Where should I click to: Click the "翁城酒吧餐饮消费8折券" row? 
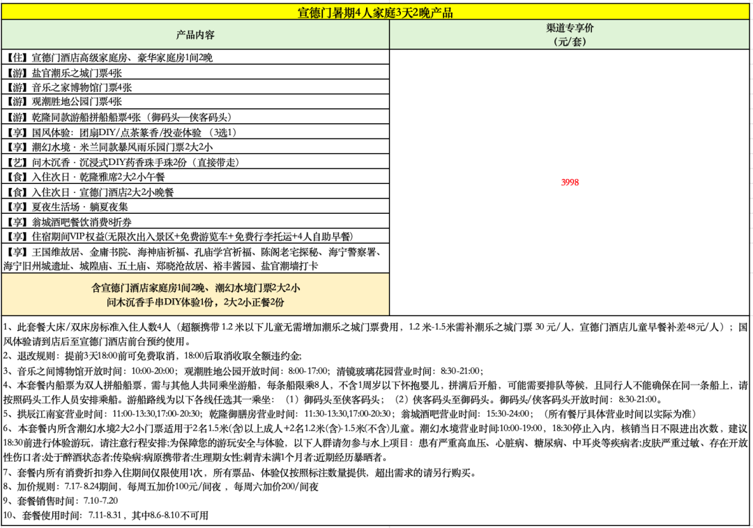point(195,222)
